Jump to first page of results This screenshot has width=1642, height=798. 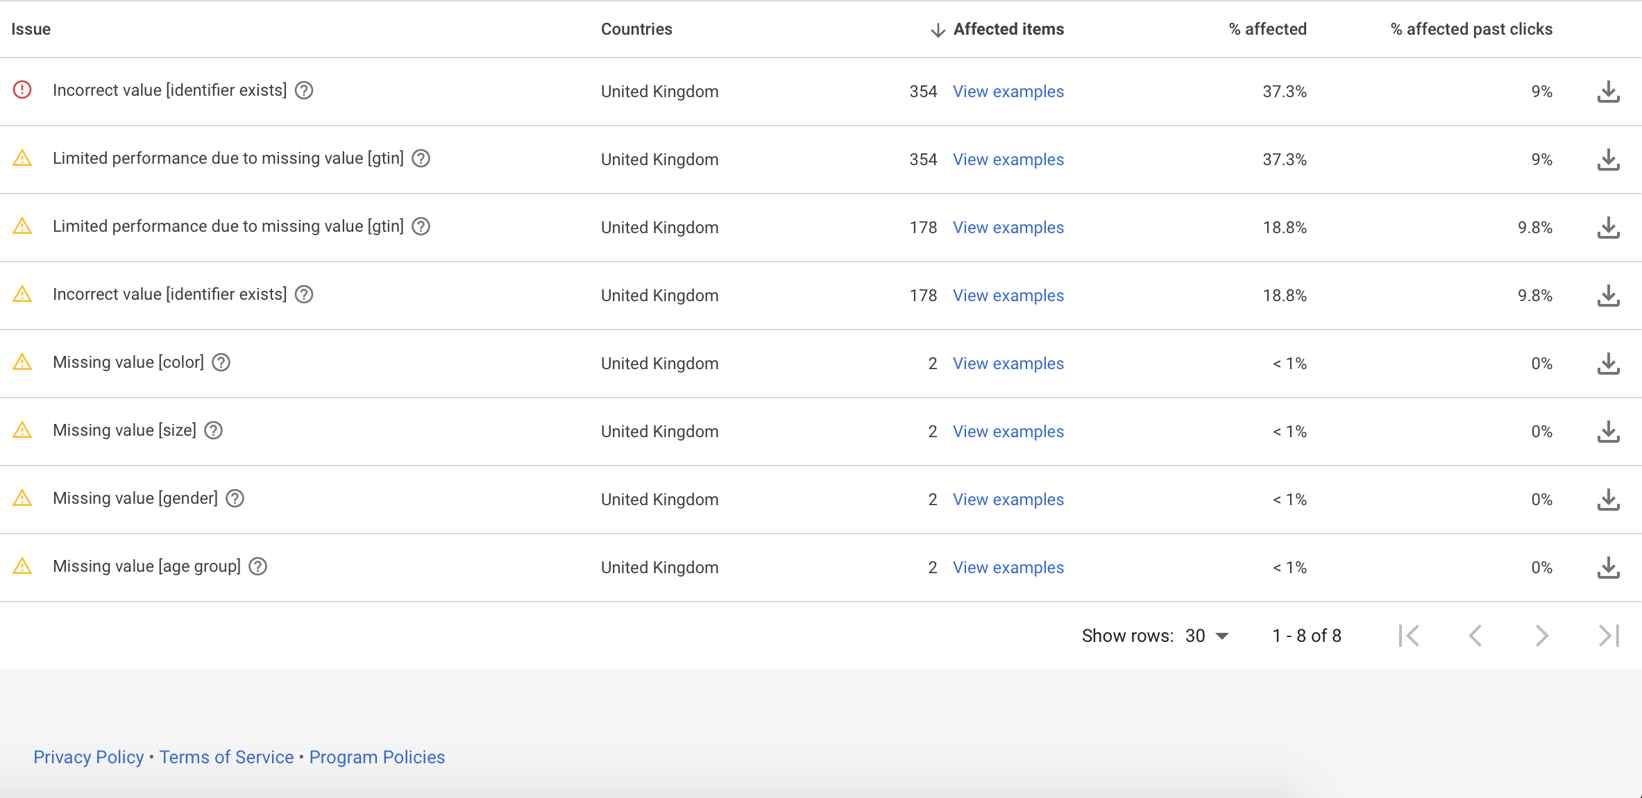click(1409, 636)
